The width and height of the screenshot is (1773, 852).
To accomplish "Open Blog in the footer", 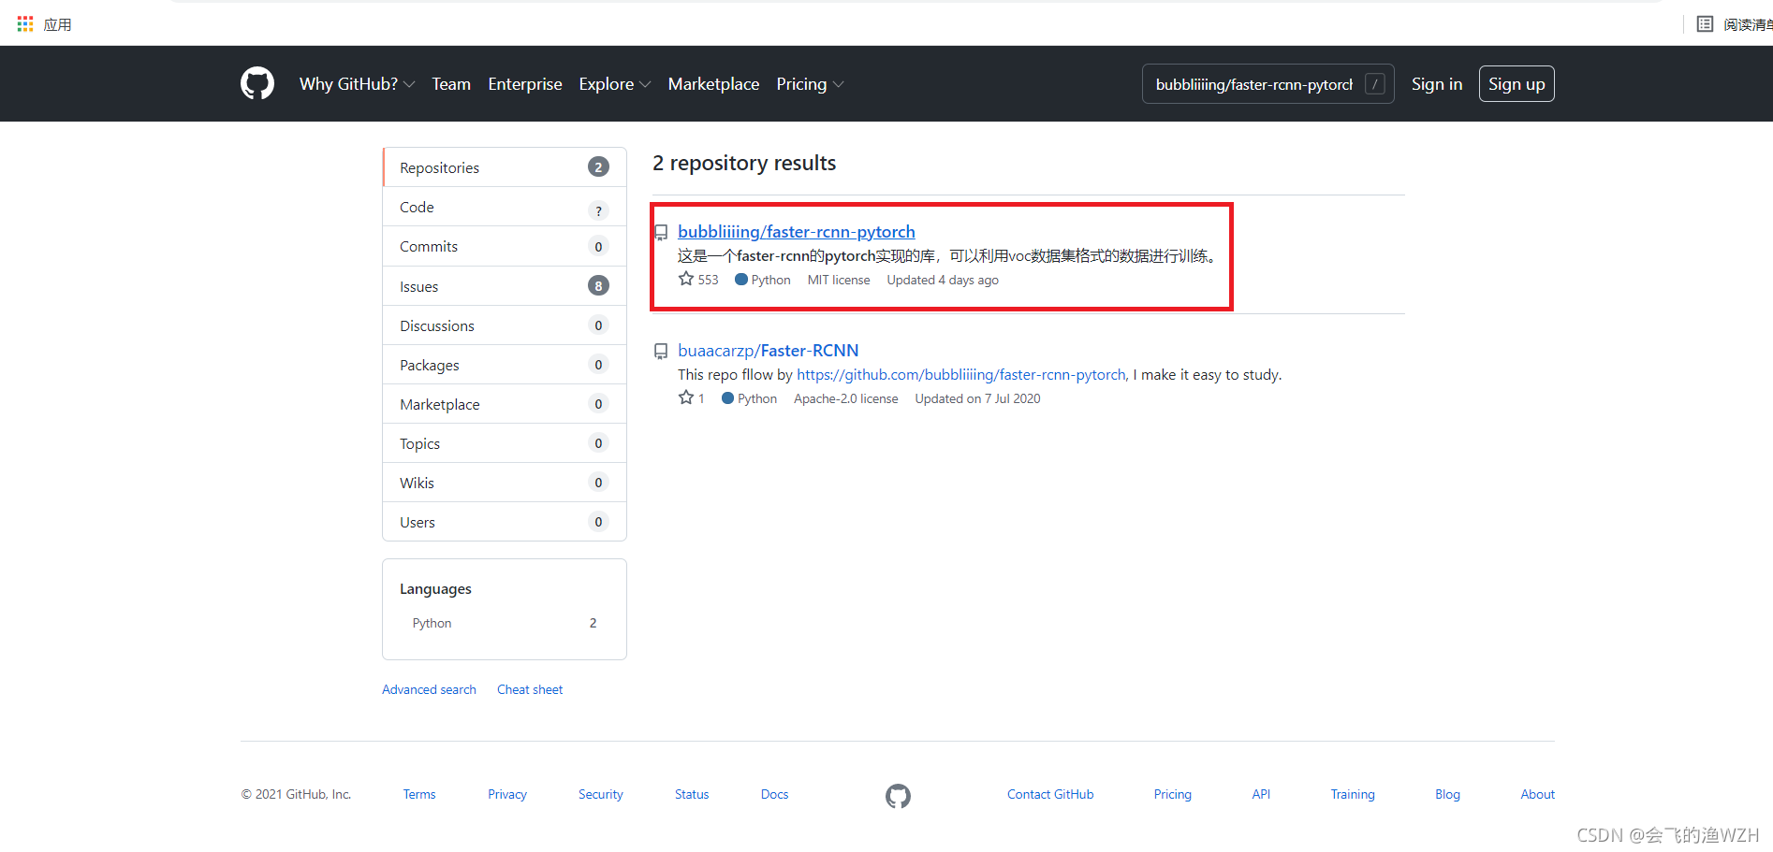I will [1447, 794].
